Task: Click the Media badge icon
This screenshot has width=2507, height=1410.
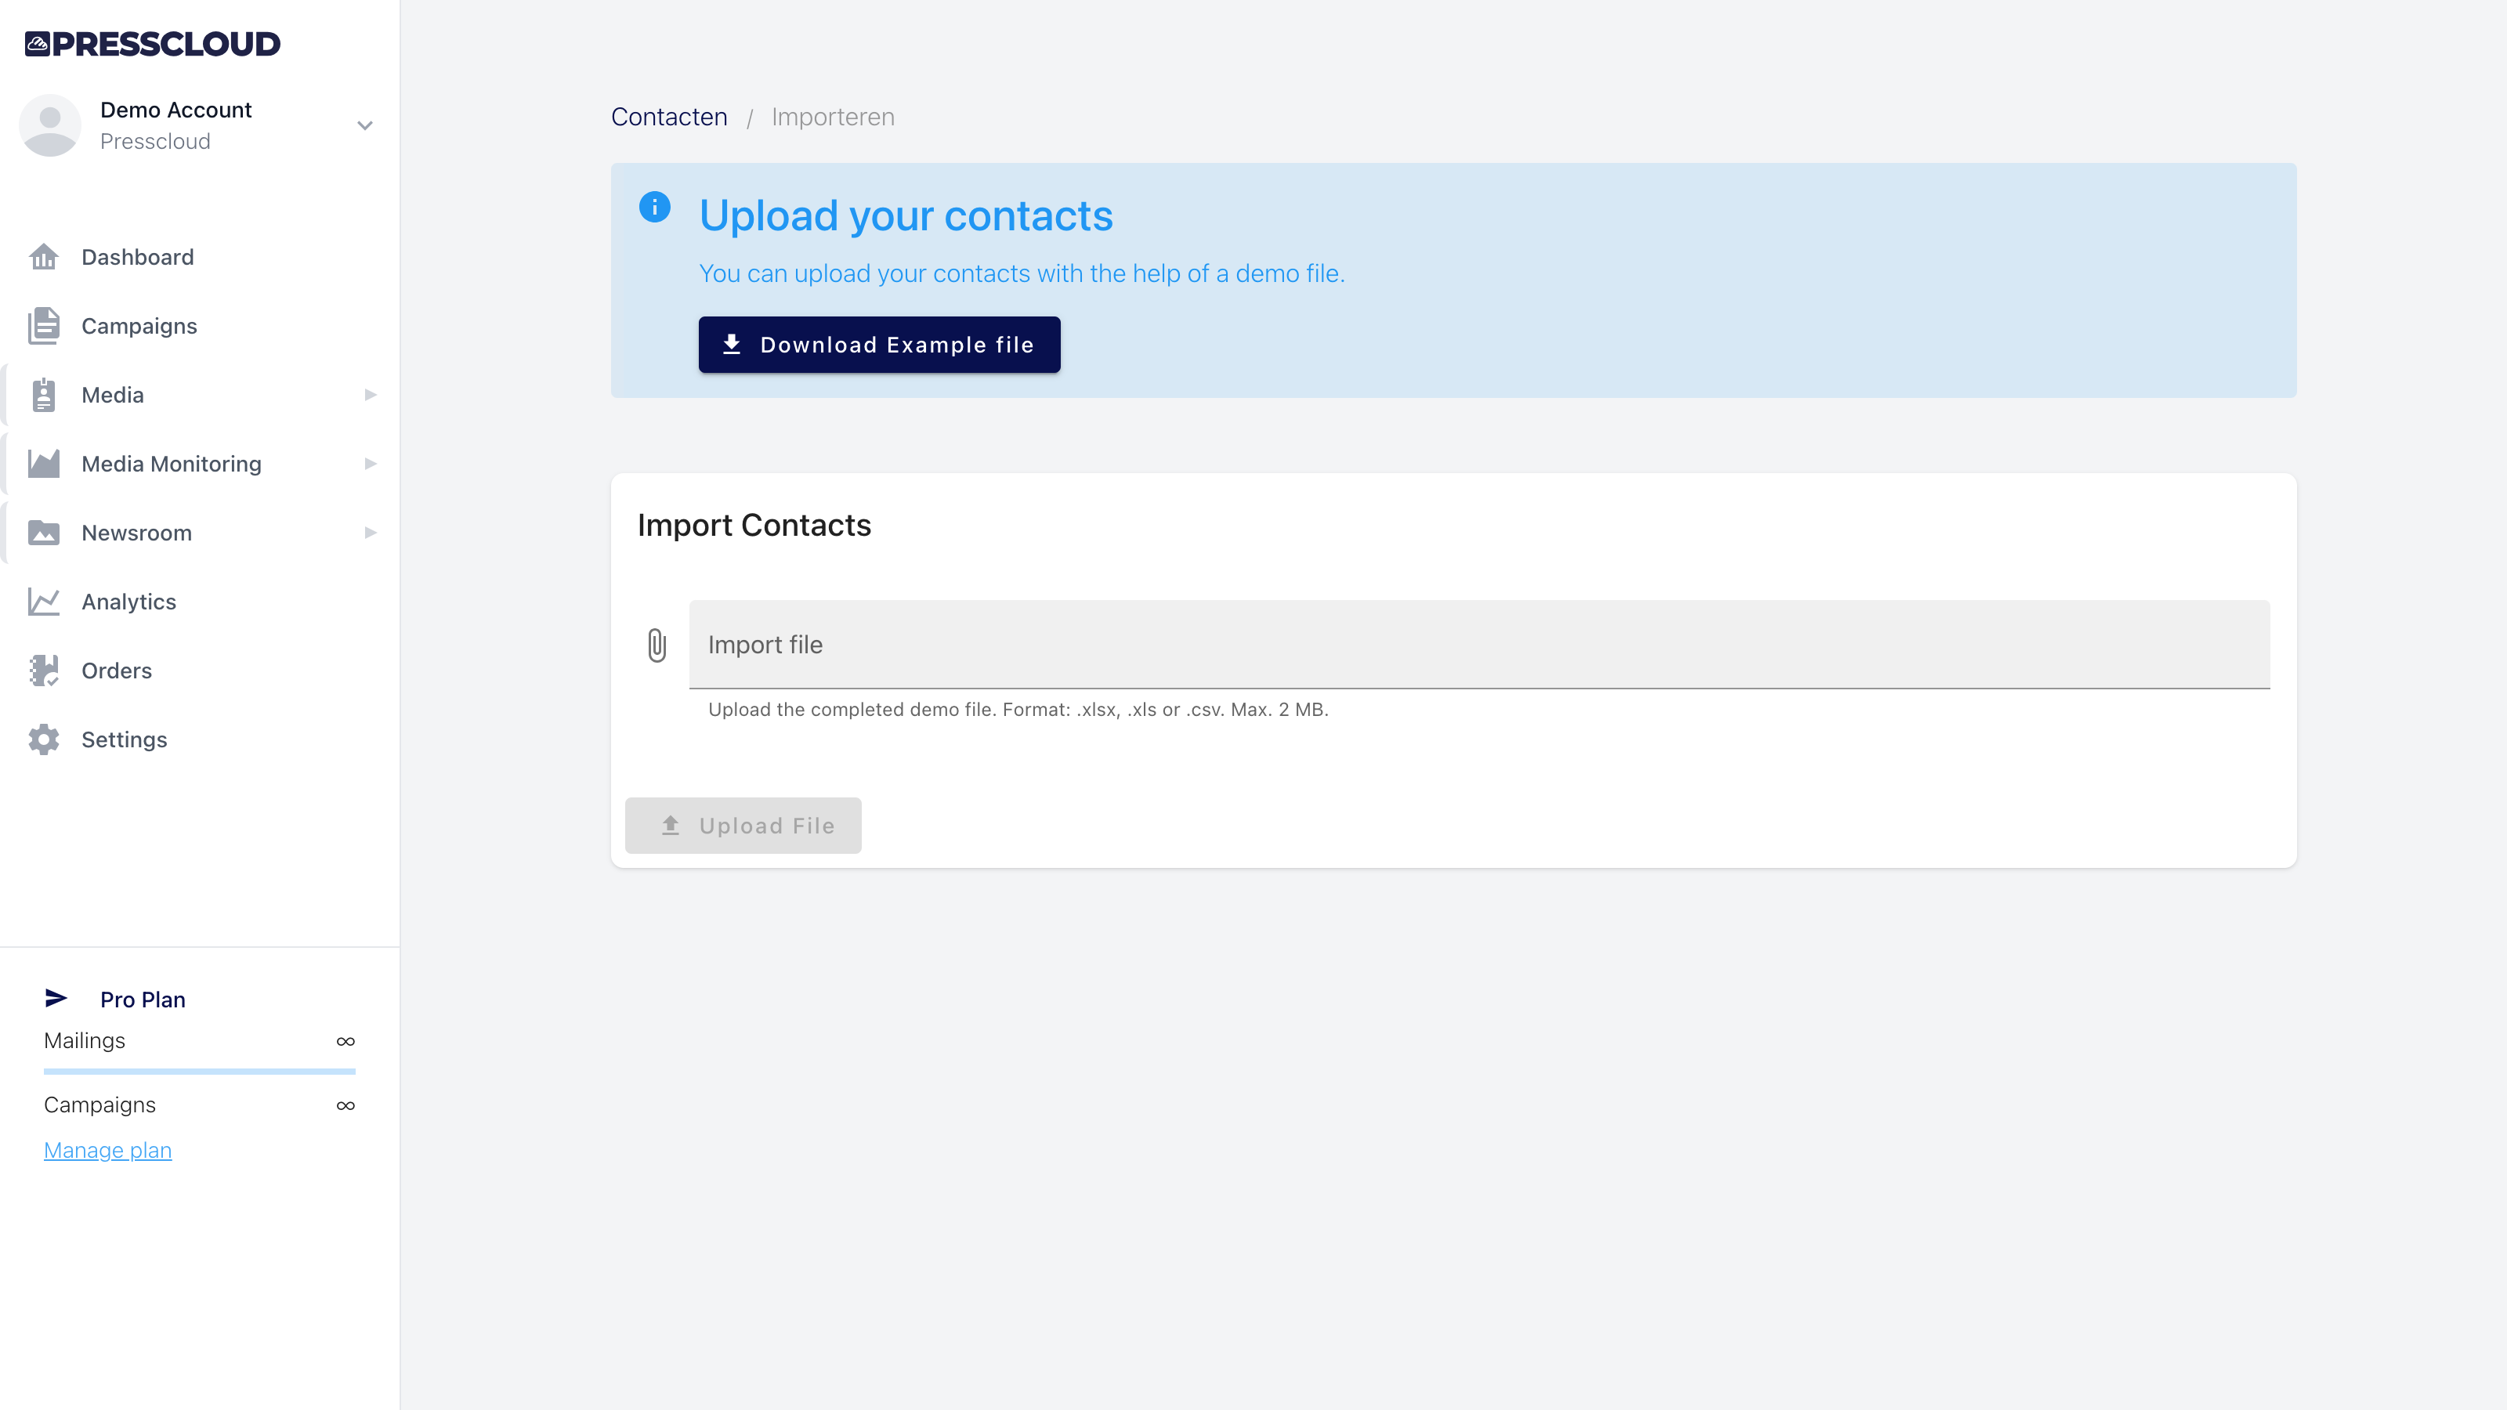Action: tap(44, 395)
